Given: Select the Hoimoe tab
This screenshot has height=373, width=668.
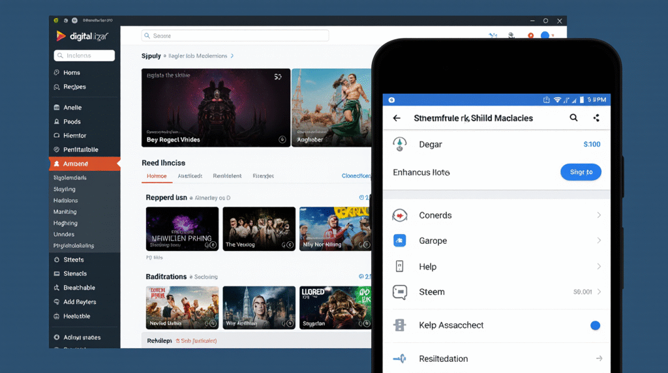Looking at the screenshot, I should (157, 176).
